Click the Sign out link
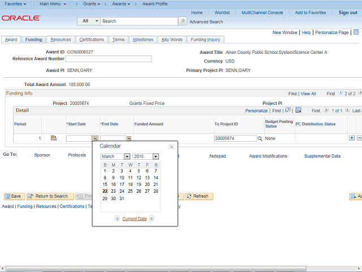This screenshot has height=272, width=362. click(348, 12)
